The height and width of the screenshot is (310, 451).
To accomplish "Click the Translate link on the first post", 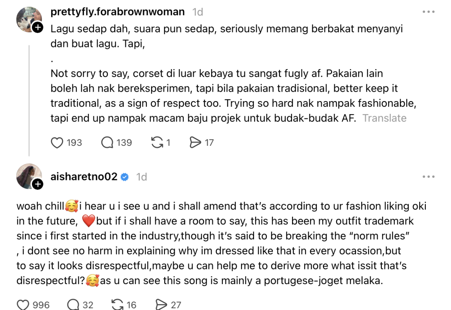I will point(384,118).
